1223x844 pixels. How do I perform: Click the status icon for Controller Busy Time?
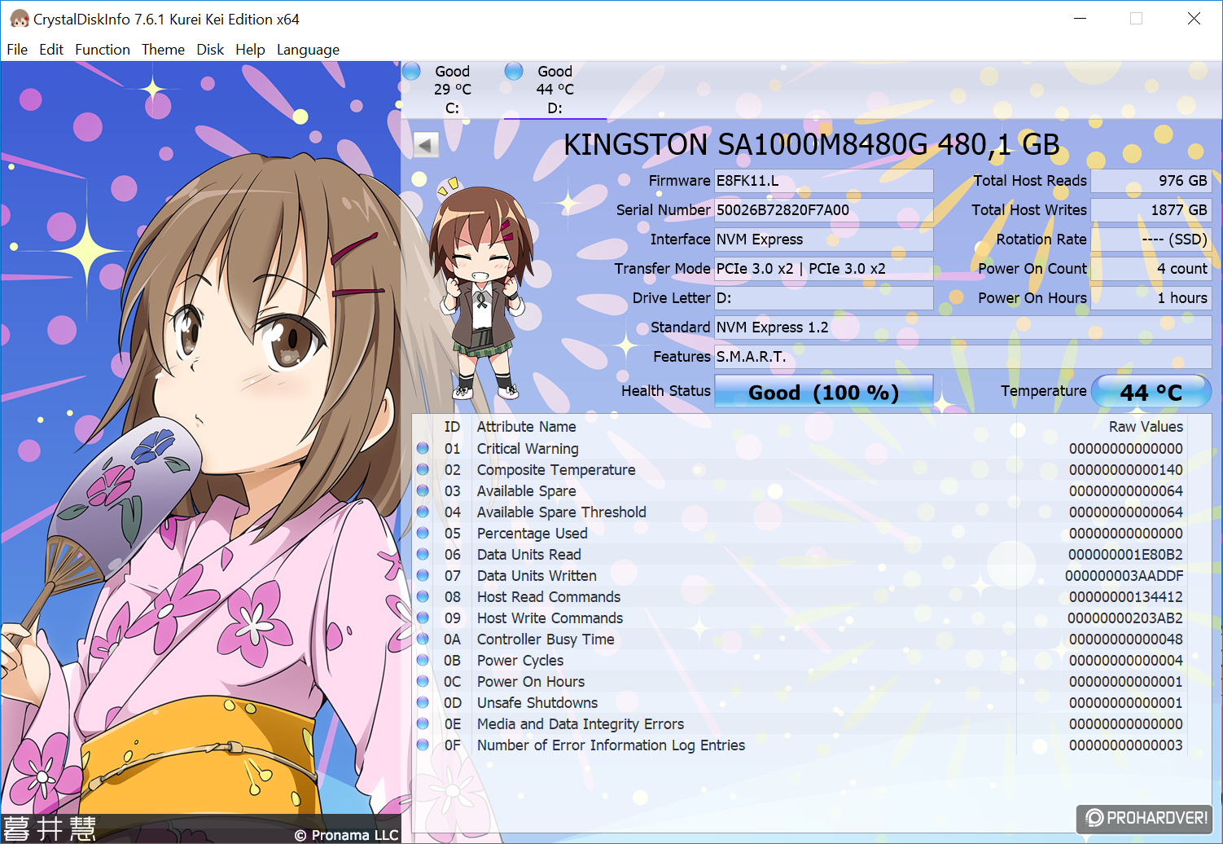pos(423,639)
